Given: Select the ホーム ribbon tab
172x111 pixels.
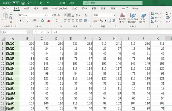Looking at the screenshot, I should click(16, 8).
